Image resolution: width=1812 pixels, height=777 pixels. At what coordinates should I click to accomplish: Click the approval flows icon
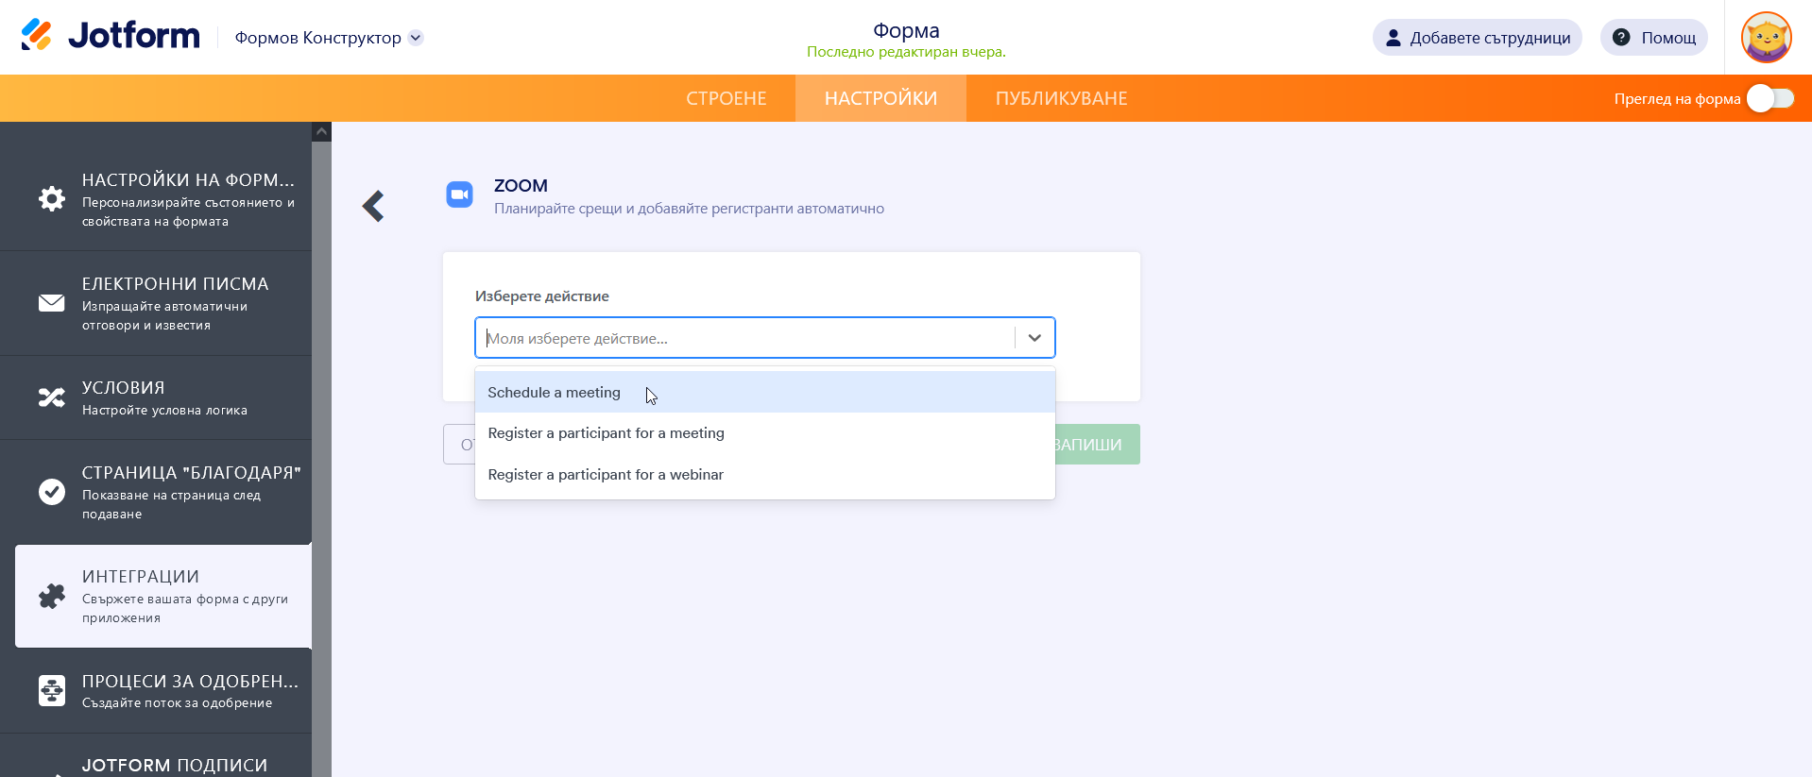52,690
